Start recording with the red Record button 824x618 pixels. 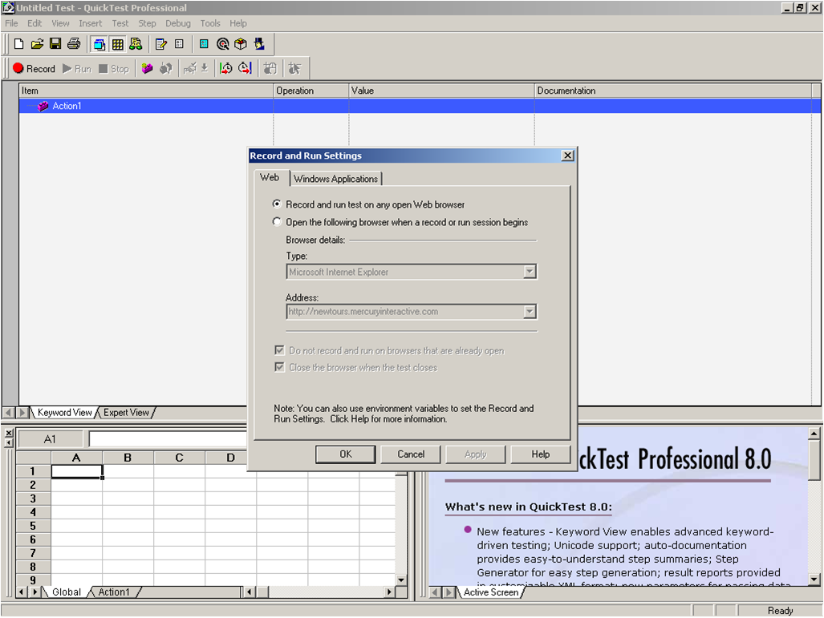tap(34, 69)
